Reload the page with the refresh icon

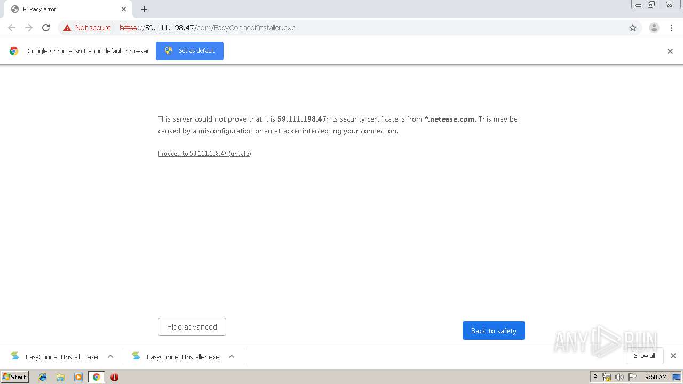click(x=46, y=28)
